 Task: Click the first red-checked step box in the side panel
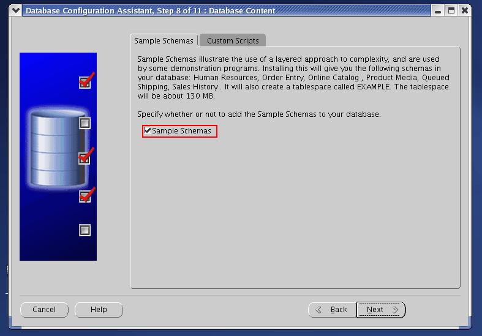[x=85, y=83]
